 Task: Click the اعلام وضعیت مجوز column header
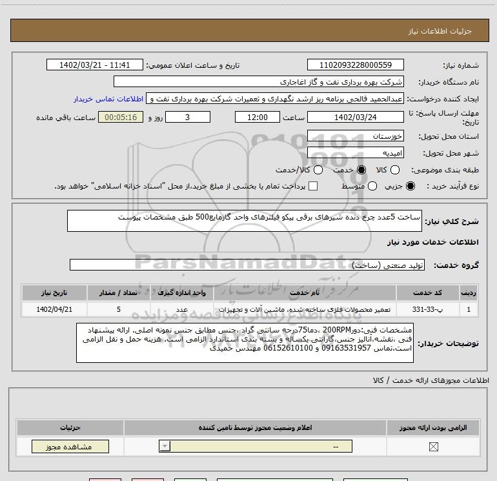tap(255, 427)
